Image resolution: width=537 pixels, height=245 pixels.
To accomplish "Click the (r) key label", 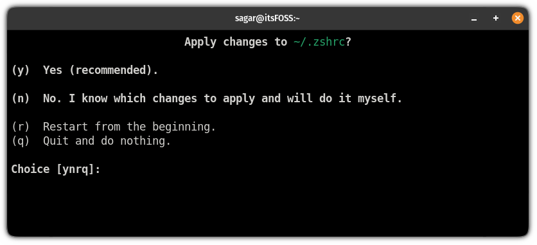I will click(x=21, y=127).
